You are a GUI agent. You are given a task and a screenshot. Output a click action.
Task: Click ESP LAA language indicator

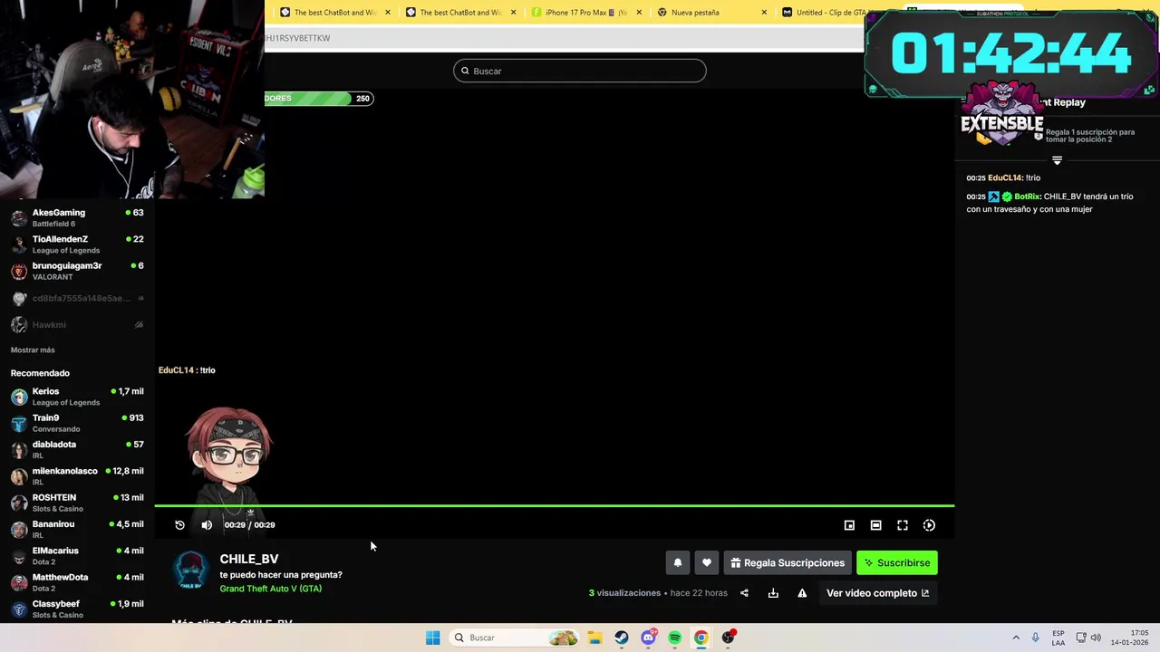click(x=1058, y=638)
